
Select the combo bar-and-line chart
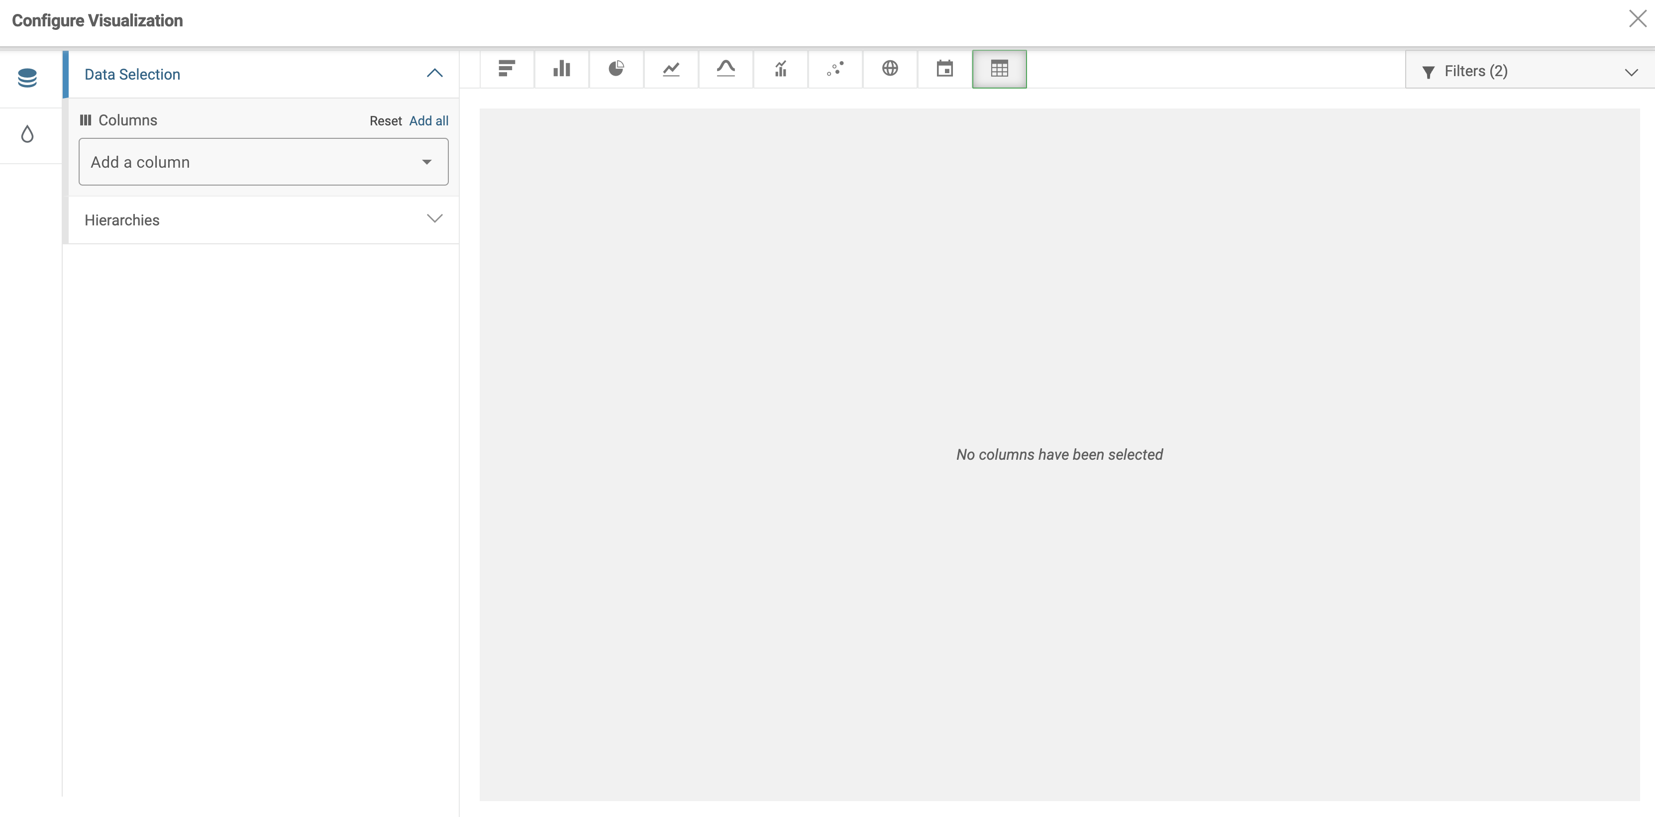coord(781,69)
